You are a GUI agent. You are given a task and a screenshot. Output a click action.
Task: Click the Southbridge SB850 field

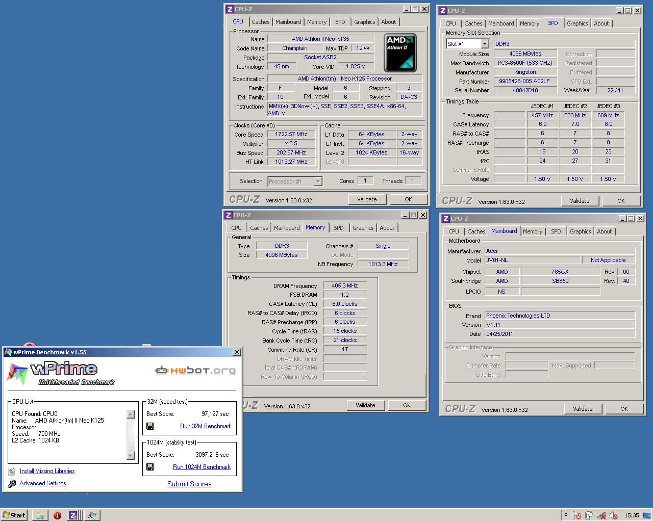point(560,281)
